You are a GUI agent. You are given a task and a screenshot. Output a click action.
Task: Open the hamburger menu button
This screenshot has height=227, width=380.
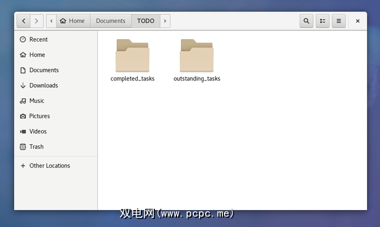tap(339, 21)
